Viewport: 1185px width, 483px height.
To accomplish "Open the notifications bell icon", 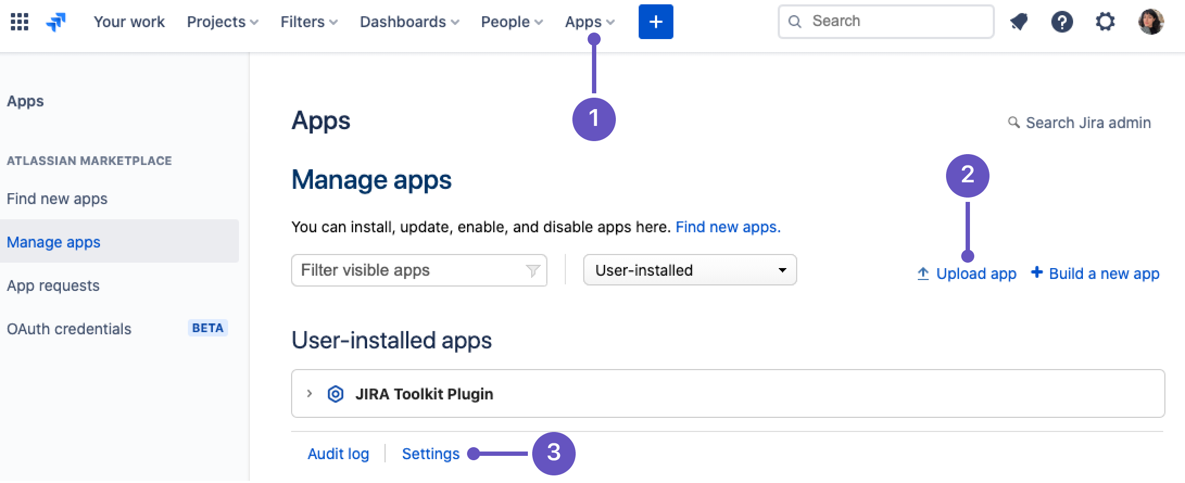I will (x=1019, y=22).
